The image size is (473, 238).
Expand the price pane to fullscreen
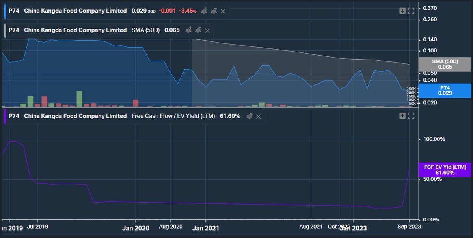tap(411, 11)
